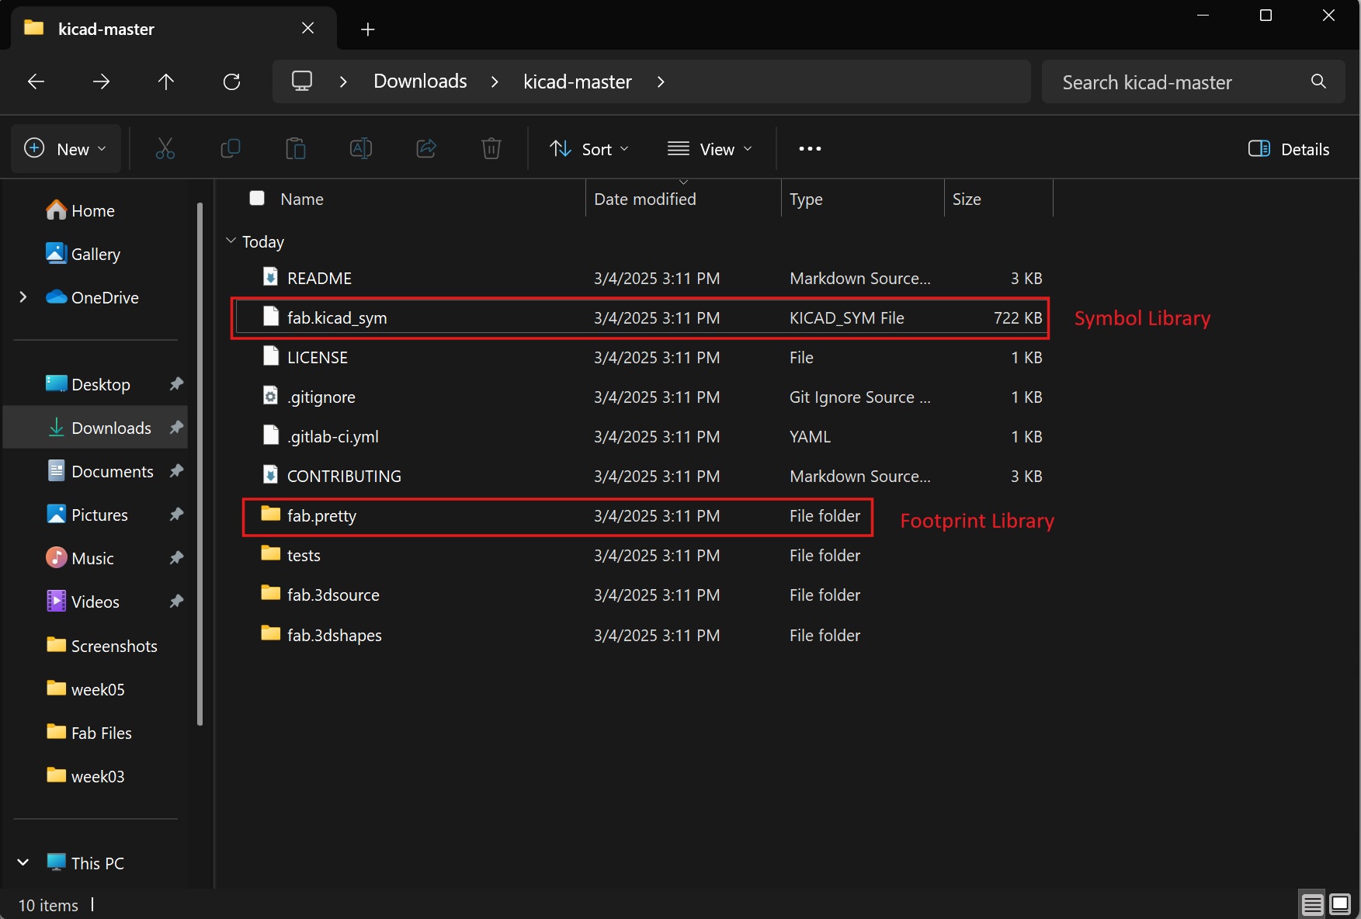Screen dimensions: 1361x919
Task: Expand chevron after This PC icon in address bar
Action: point(343,81)
